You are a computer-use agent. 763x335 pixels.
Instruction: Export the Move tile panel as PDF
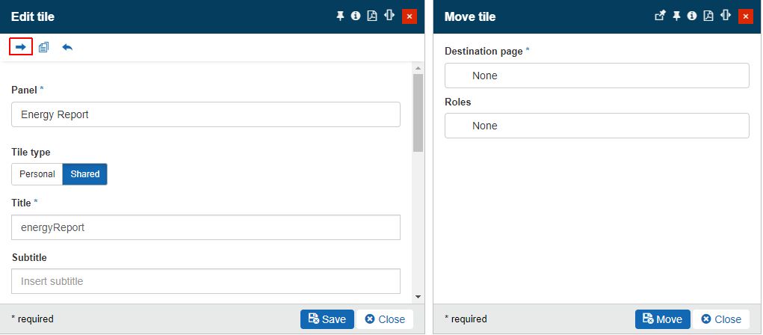click(708, 16)
